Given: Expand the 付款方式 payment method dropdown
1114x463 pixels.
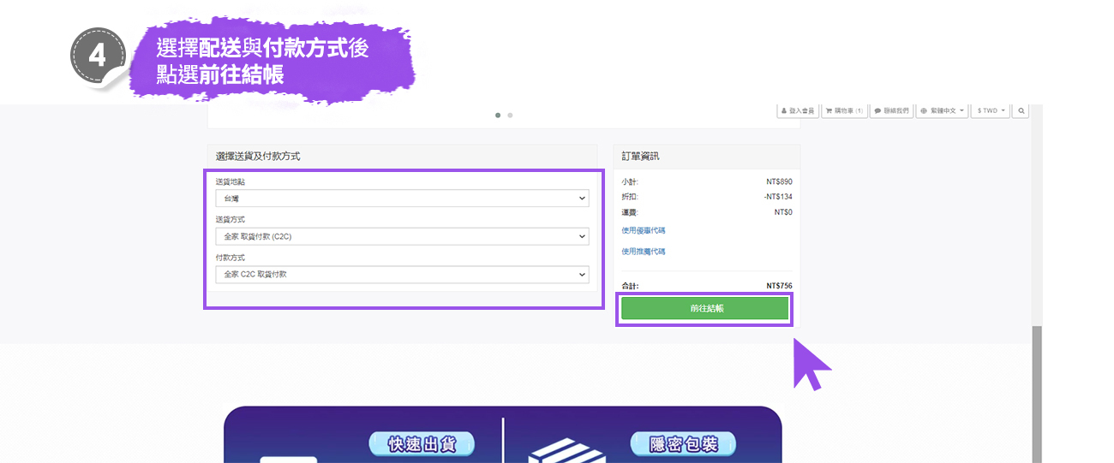Looking at the screenshot, I should (402, 275).
